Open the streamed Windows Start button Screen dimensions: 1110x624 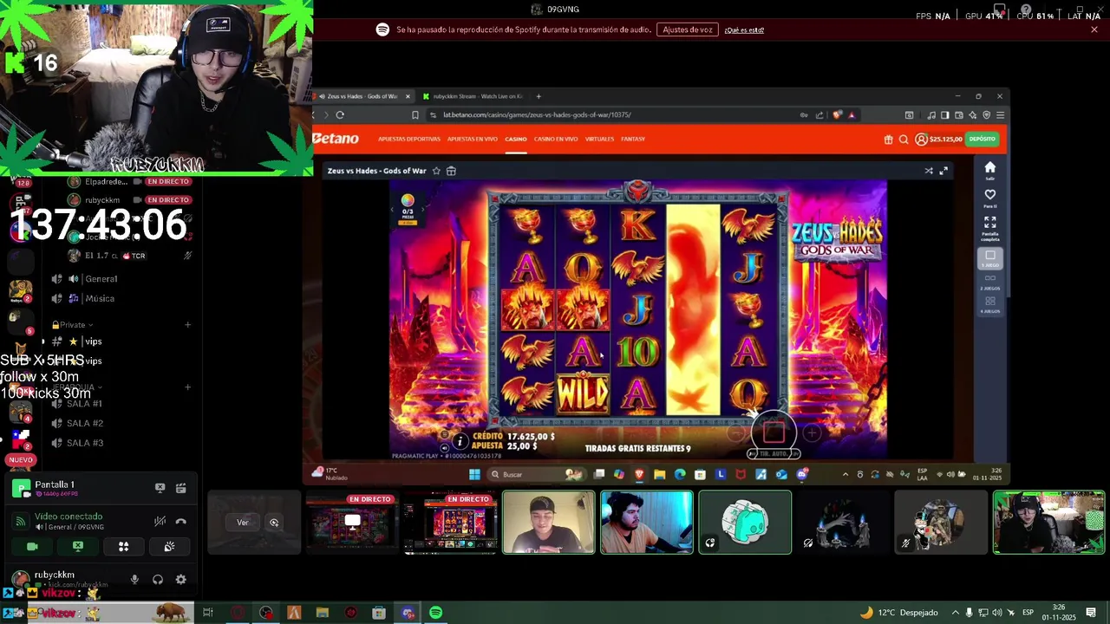point(474,474)
